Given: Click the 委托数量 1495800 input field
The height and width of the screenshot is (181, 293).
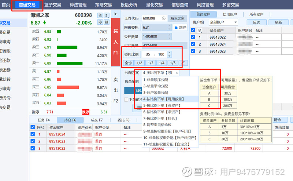Looking at the screenshot, I should tap(154, 36).
